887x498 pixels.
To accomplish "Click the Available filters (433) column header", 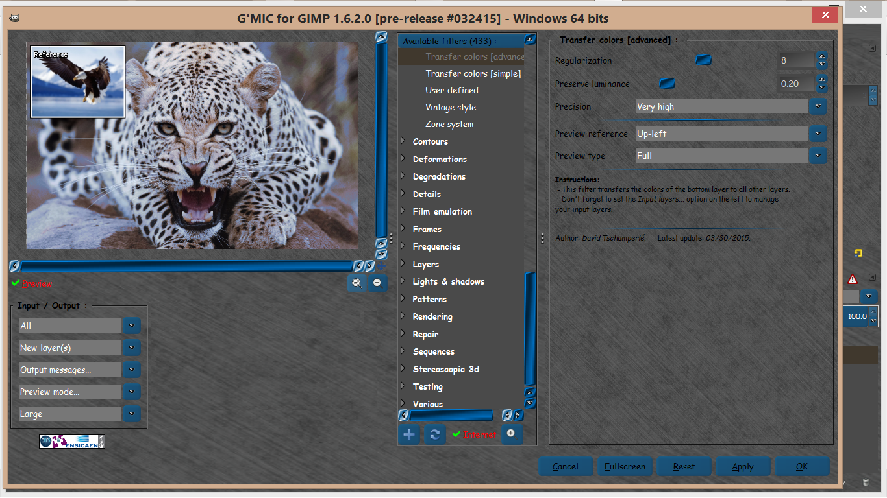I will [461, 40].
